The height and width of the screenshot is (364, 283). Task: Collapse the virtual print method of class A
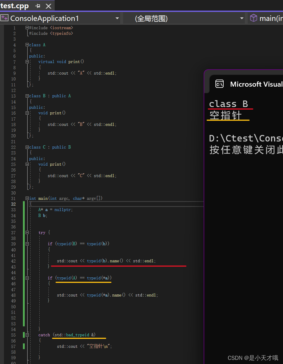[27, 61]
